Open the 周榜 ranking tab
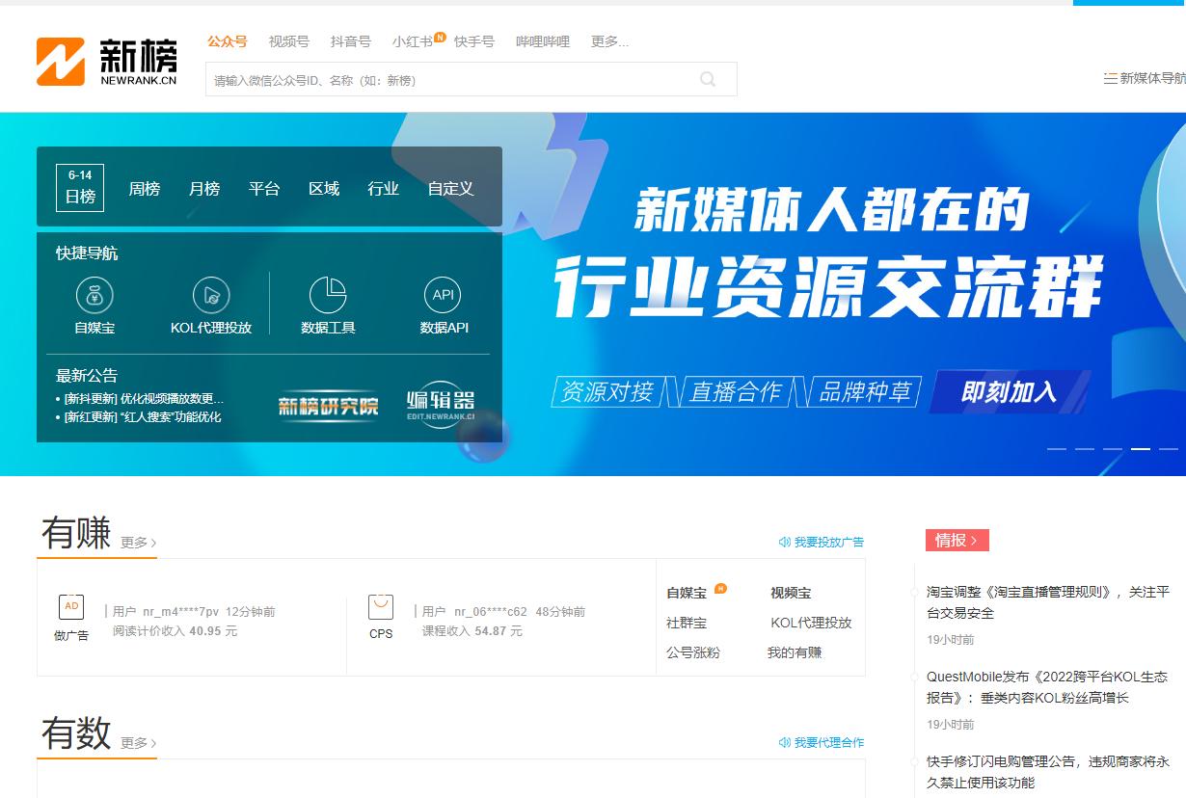This screenshot has width=1186, height=798. (145, 189)
